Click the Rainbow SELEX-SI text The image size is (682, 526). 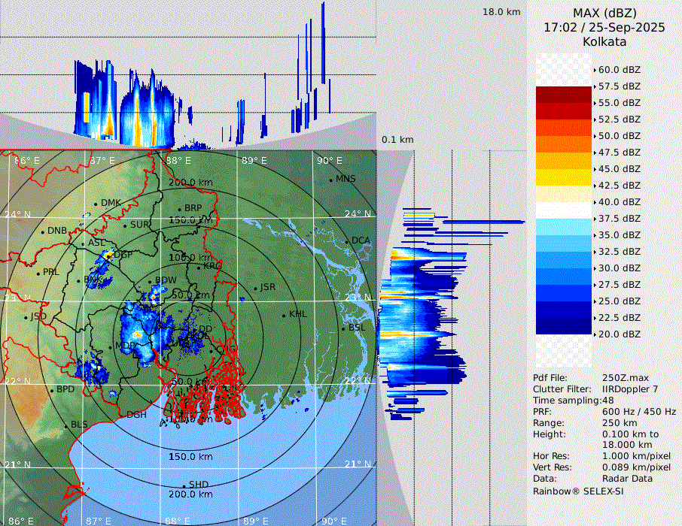(578, 491)
